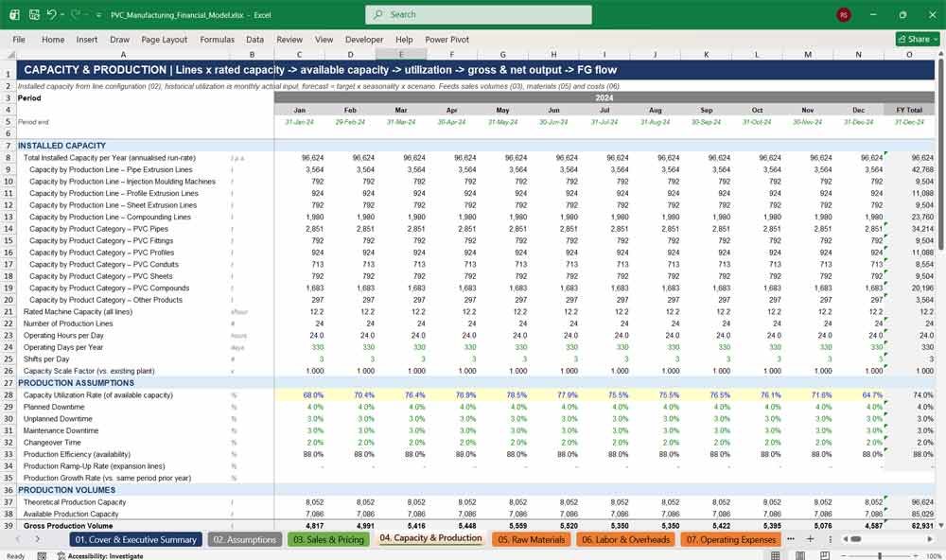Image resolution: width=946 pixels, height=560 pixels.
Task: Show more sheet tabs via ellipsis
Action: click(791, 539)
